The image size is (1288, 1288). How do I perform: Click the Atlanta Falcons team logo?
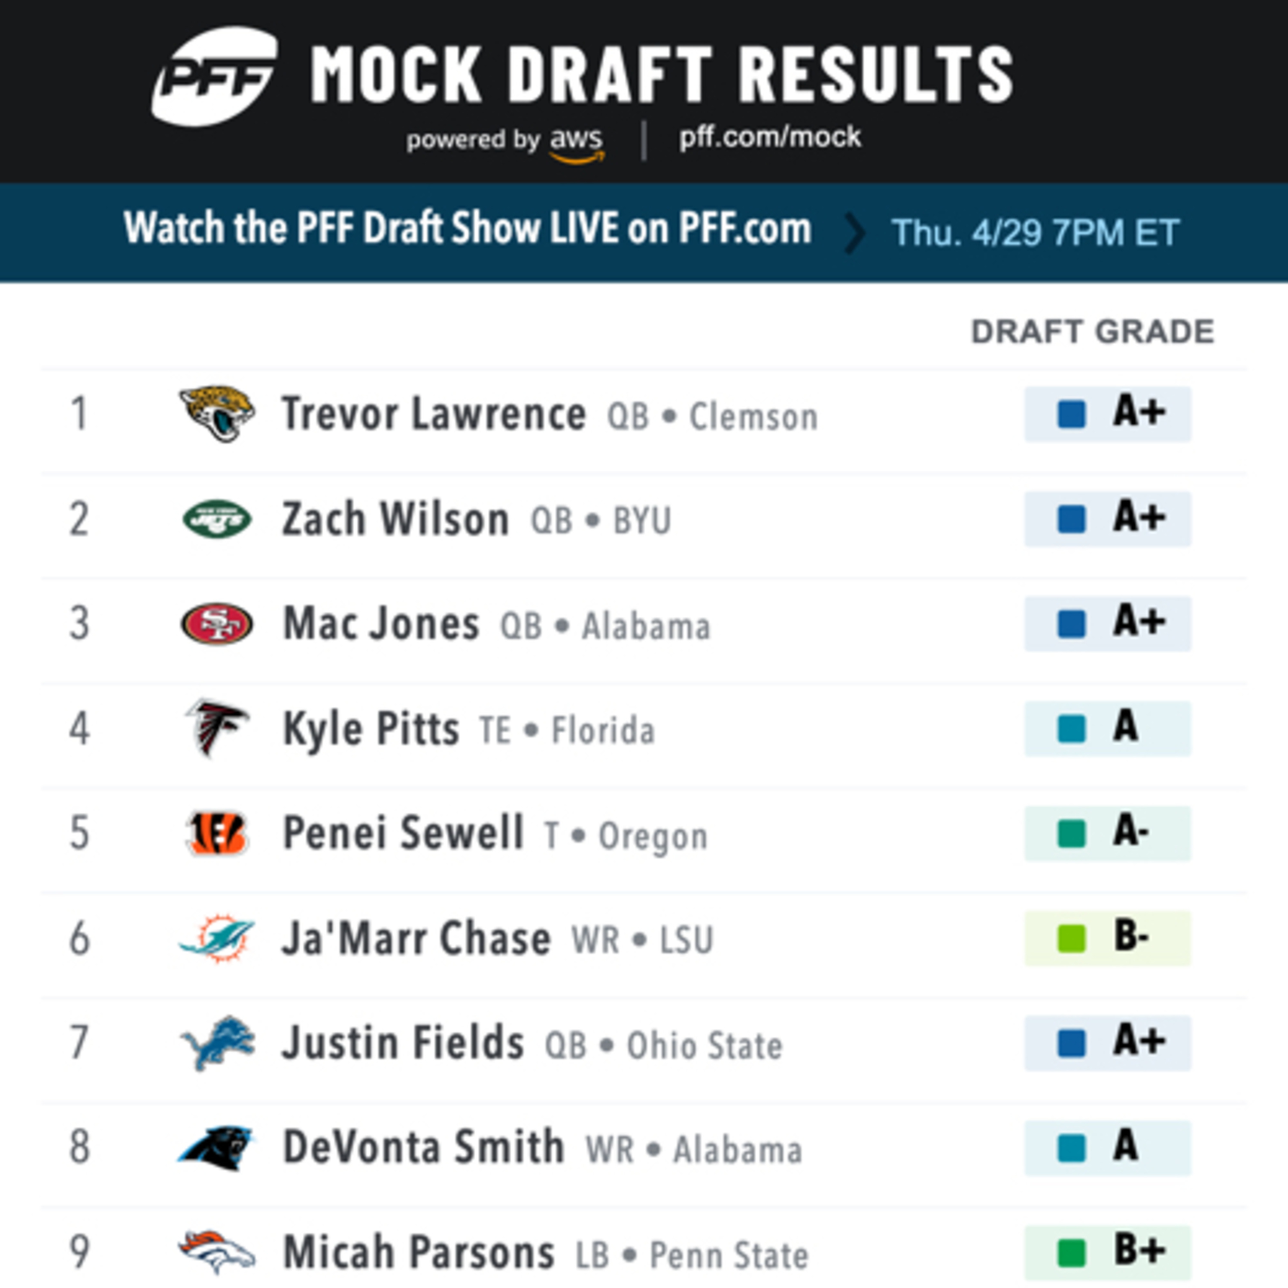pyautogui.click(x=217, y=728)
